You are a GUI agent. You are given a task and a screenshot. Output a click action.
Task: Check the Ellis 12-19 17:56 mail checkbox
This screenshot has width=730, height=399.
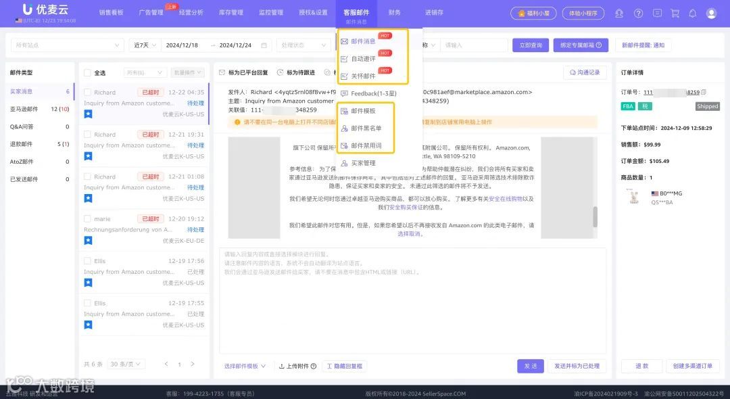click(87, 261)
